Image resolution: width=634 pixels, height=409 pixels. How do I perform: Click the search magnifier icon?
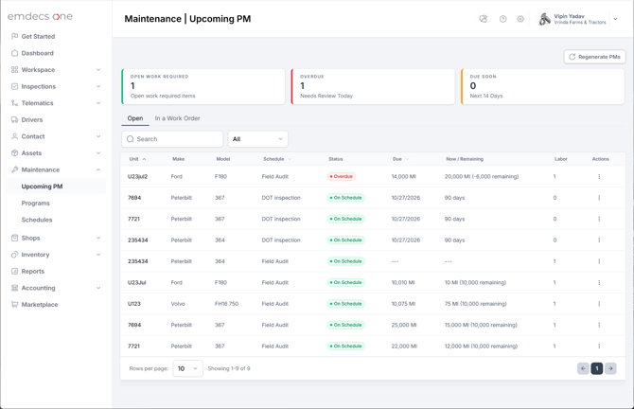pos(131,139)
